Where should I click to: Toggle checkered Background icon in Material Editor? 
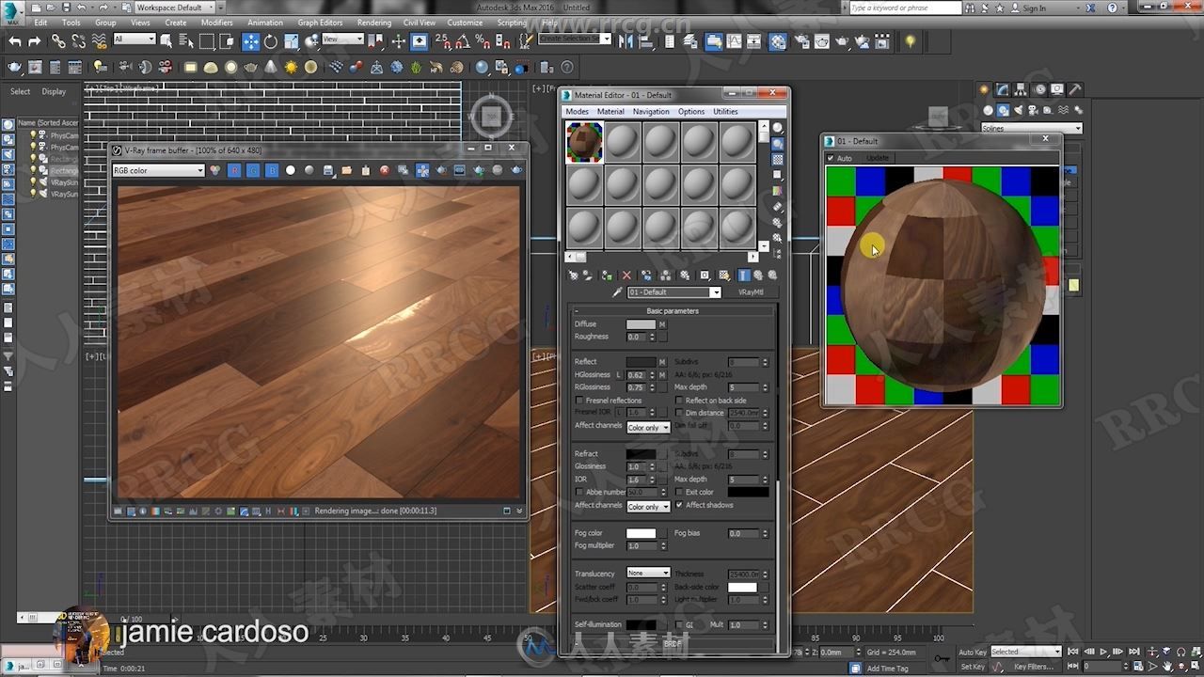pos(777,160)
